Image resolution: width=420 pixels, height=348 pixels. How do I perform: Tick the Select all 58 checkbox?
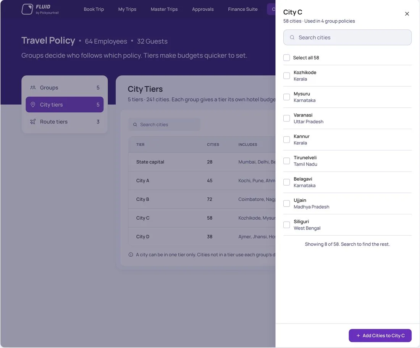coord(287,58)
